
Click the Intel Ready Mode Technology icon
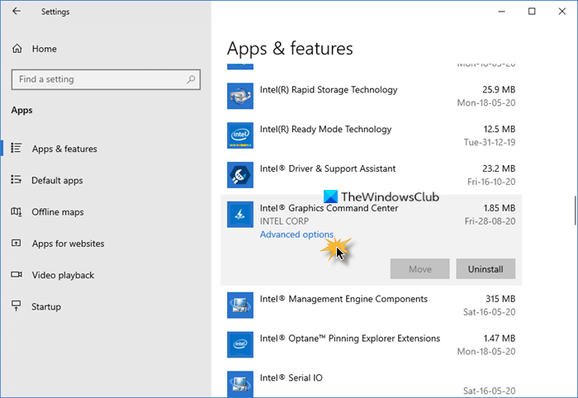[x=239, y=135]
